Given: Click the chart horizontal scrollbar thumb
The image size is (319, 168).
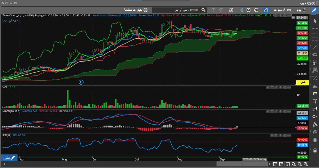Looking at the screenshot, I should 242,164.
